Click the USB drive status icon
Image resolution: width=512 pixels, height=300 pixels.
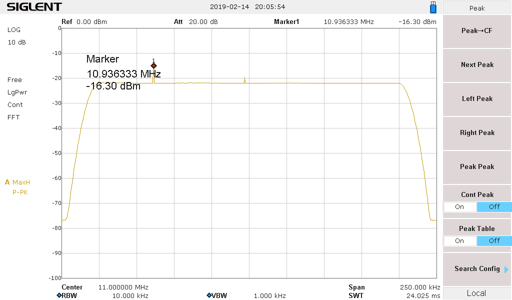pos(433,7)
